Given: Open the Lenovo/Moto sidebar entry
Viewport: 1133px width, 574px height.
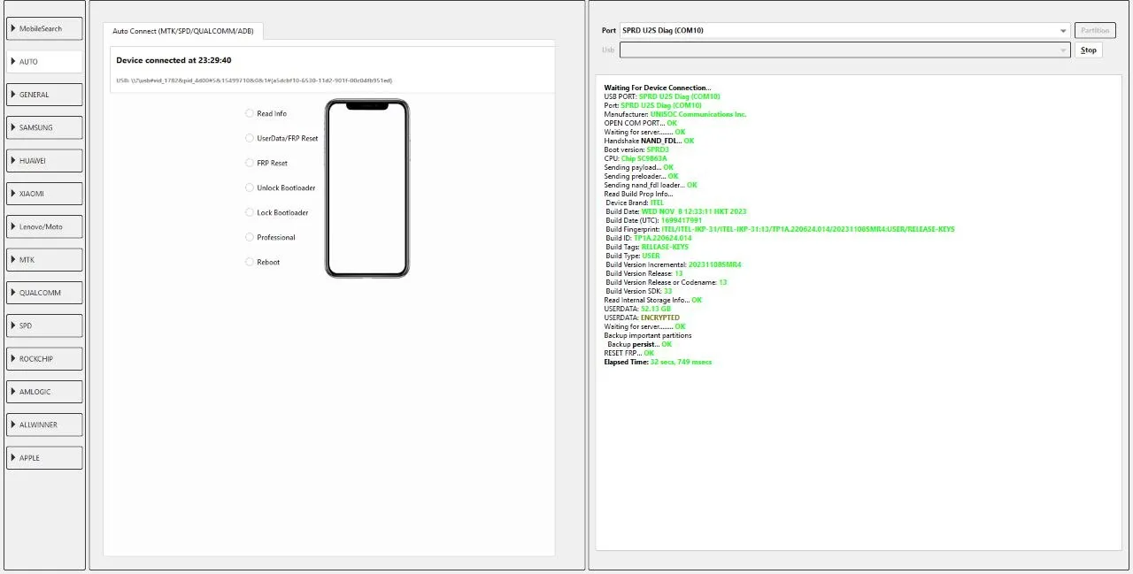Looking at the screenshot, I should tap(44, 226).
